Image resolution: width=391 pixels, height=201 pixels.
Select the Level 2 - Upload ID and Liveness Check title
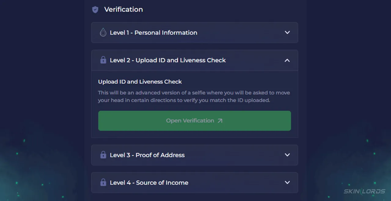coord(168,60)
